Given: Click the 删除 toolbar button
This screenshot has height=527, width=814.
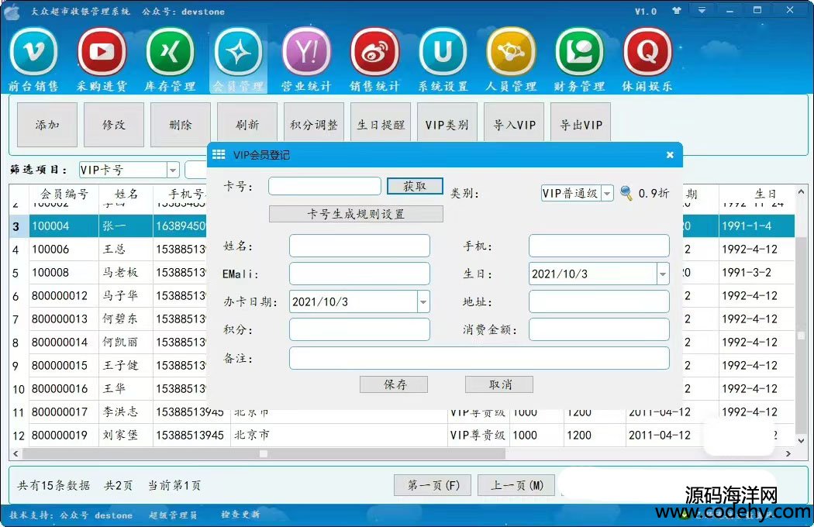Looking at the screenshot, I should click(181, 125).
